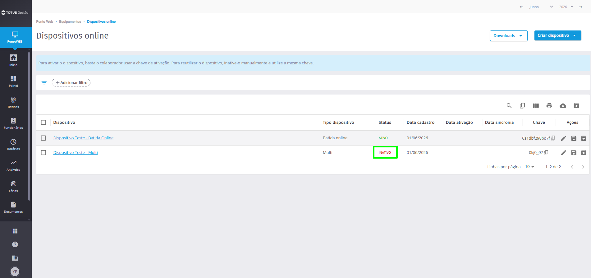Archive Dispositivo Teste - Multi row
The height and width of the screenshot is (278, 591).
(x=584, y=153)
